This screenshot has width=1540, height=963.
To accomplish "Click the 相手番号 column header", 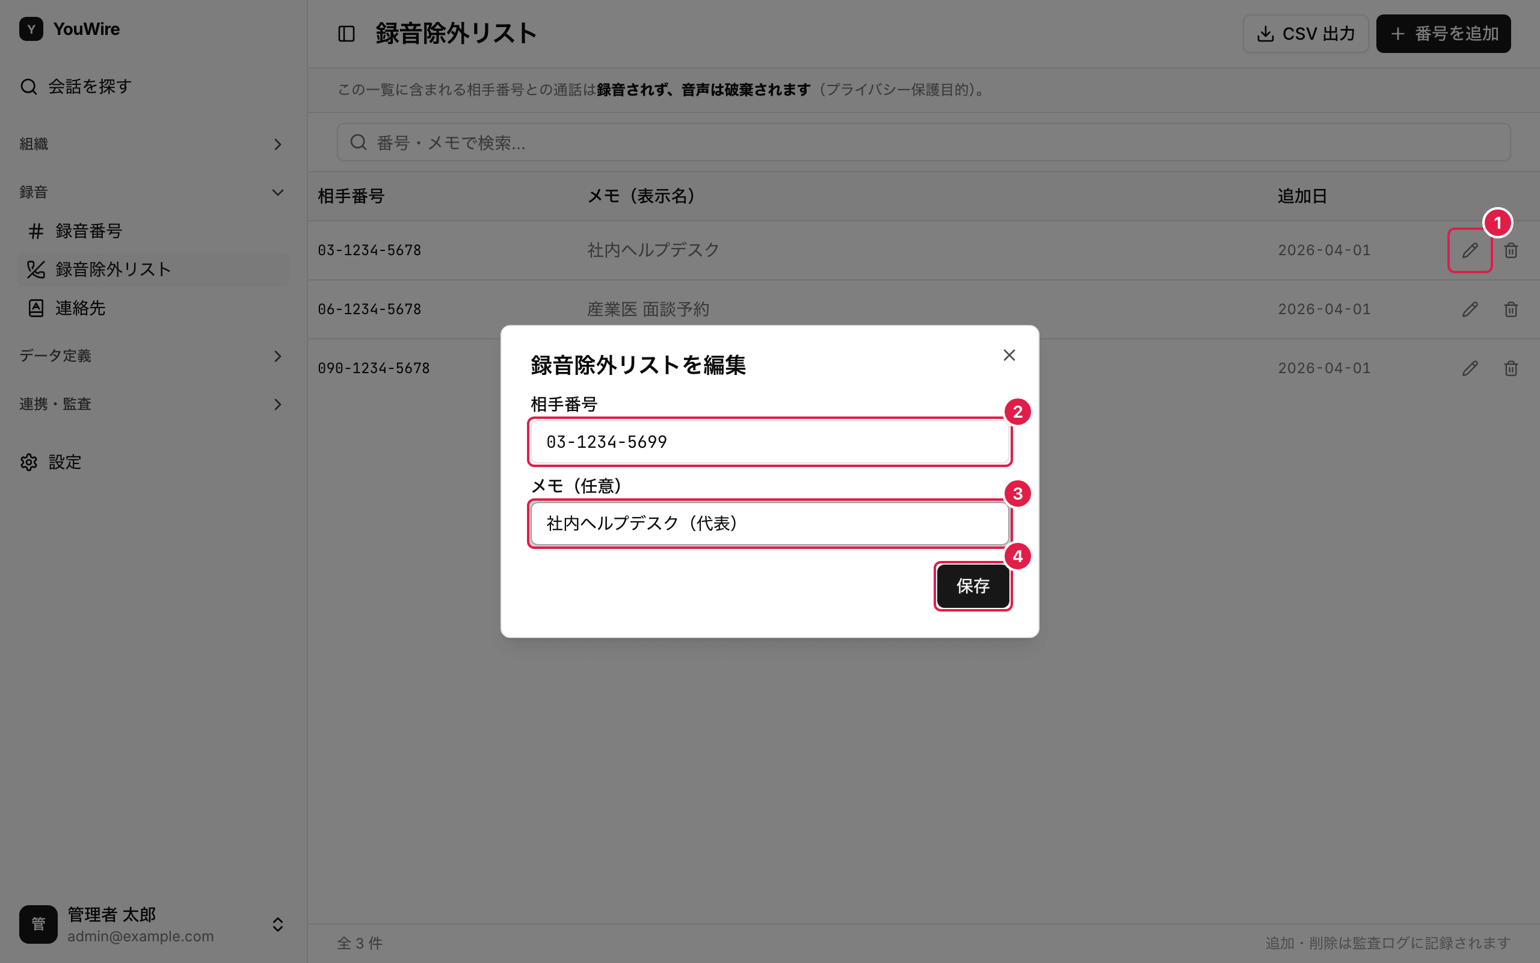I will coord(351,196).
